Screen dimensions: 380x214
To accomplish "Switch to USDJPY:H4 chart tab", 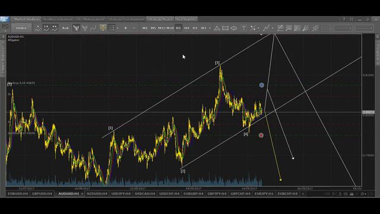I will pos(121,194).
